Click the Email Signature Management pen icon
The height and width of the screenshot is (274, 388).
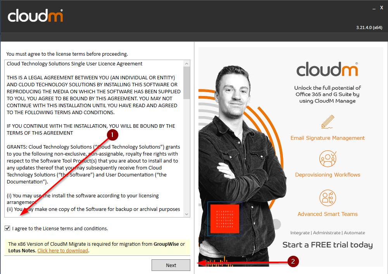click(x=328, y=122)
